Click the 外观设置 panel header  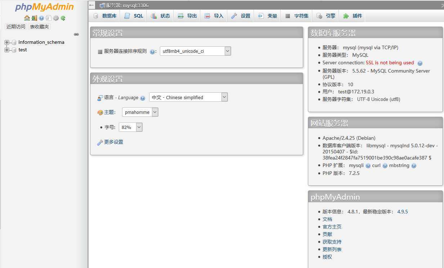197,79
